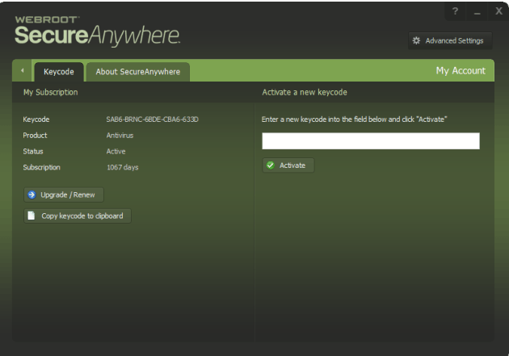Click the Activate a new keycode heading
509x356 pixels.
click(305, 92)
